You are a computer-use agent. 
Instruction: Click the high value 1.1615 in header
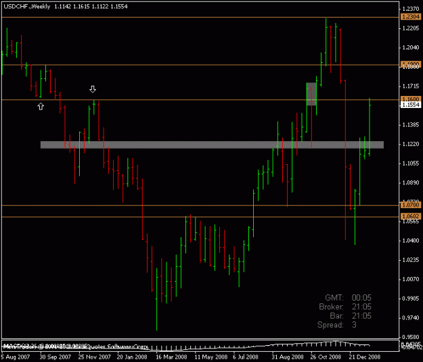[81, 7]
